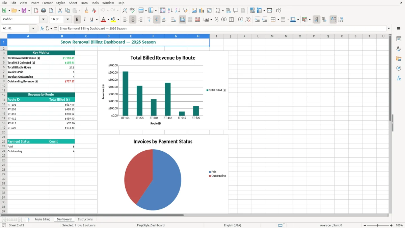Screen dimensions: 405x228
Task: Click row header 13
Action: point(4,100)
